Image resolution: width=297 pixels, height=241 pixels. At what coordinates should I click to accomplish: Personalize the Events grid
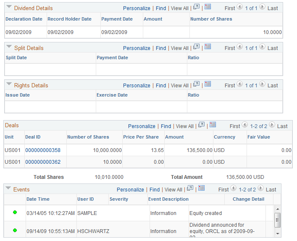(x=130, y=189)
